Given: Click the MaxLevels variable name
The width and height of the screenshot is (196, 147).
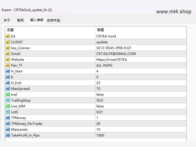Looking at the screenshot, I should [x=19, y=130].
